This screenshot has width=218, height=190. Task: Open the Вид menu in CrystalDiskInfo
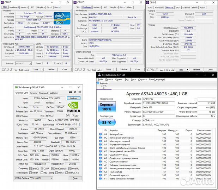pos(127,80)
